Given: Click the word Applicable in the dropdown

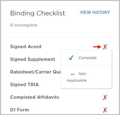Looking at the screenshot, I should click(x=77, y=80).
